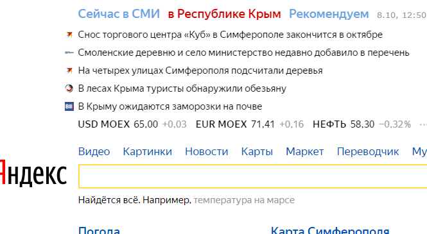This screenshot has width=427, height=234.
Task: Open the Новости service tab
Action: point(206,151)
